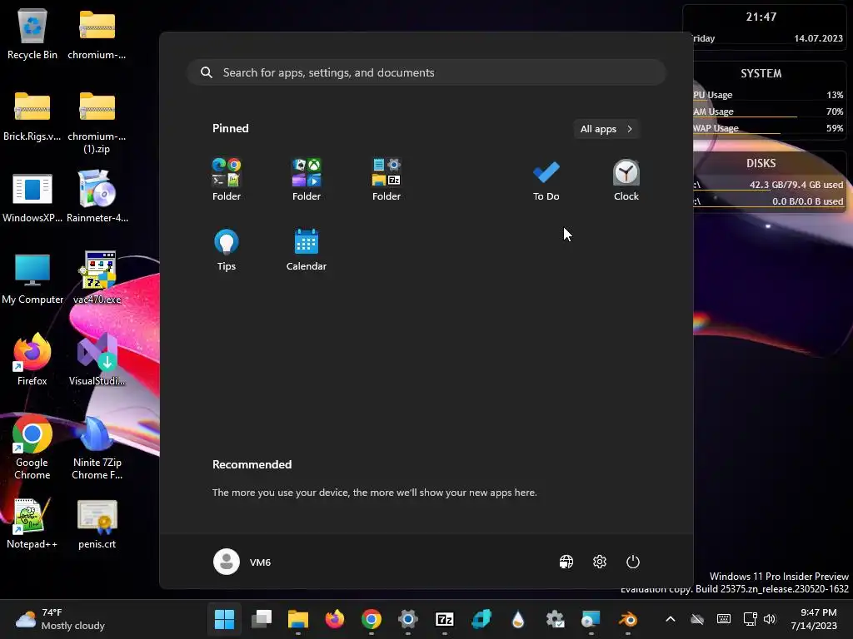Image resolution: width=853 pixels, height=639 pixels.
Task: Launch the To Do pinned app
Action: pos(546,180)
